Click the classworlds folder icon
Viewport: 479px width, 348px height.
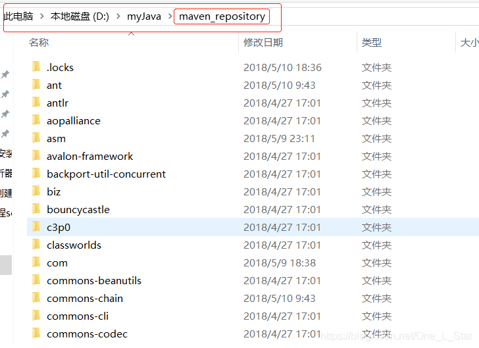(x=36, y=244)
